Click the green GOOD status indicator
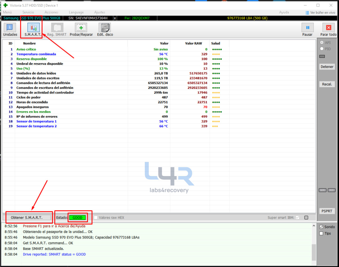The image size is (339, 267). click(x=77, y=218)
